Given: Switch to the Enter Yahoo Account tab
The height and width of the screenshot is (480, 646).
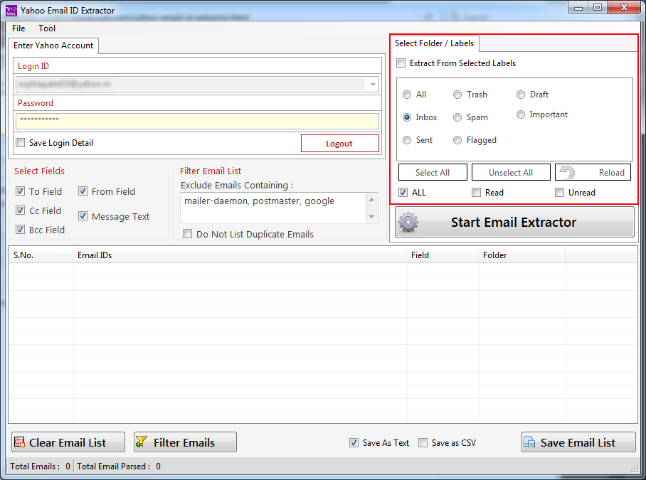Looking at the screenshot, I should [53, 46].
